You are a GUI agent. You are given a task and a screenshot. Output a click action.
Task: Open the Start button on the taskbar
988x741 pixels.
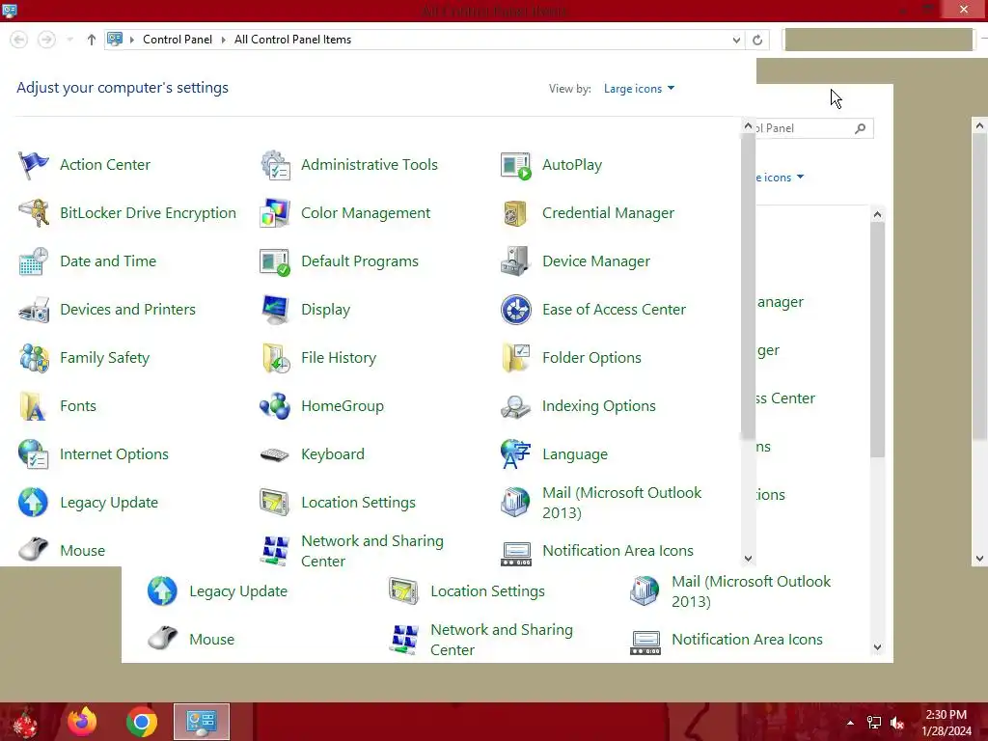pyautogui.click(x=24, y=722)
